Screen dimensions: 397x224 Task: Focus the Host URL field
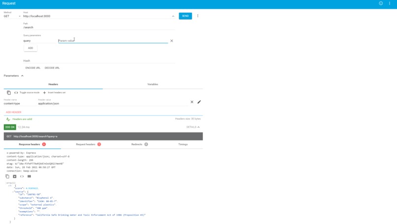pyautogui.click(x=96, y=16)
